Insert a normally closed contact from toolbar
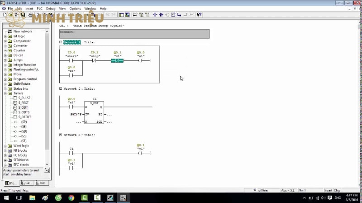This screenshot has height=203, width=362. 161,15
